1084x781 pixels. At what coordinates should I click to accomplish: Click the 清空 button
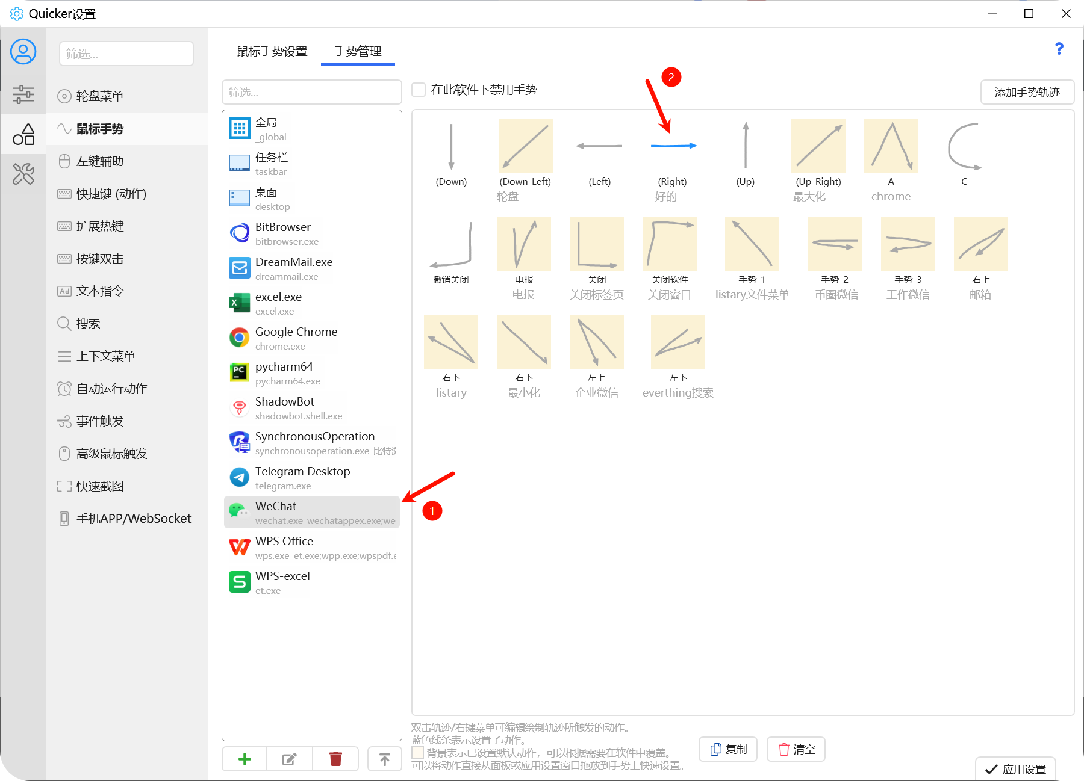pyautogui.click(x=796, y=749)
